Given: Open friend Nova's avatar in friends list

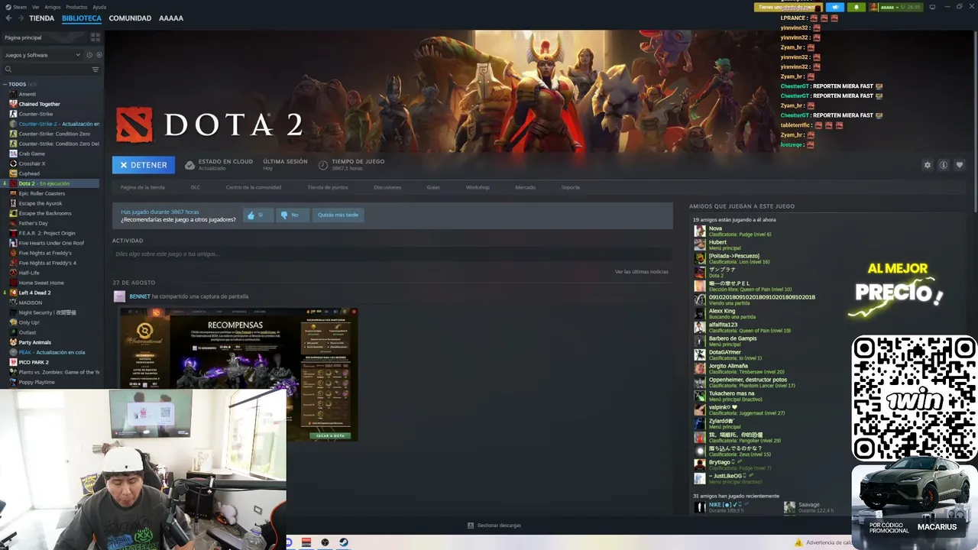Looking at the screenshot, I should pyautogui.click(x=699, y=231).
